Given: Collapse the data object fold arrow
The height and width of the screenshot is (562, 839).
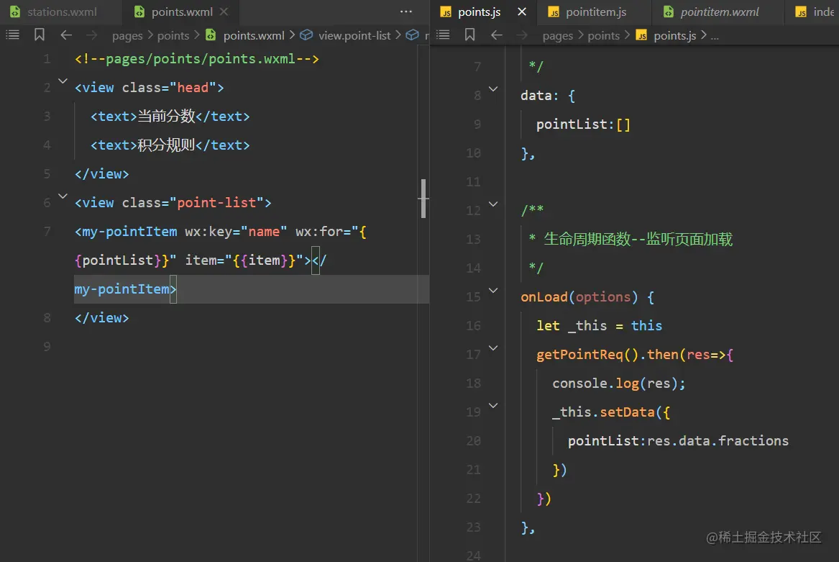Looking at the screenshot, I should [x=492, y=89].
